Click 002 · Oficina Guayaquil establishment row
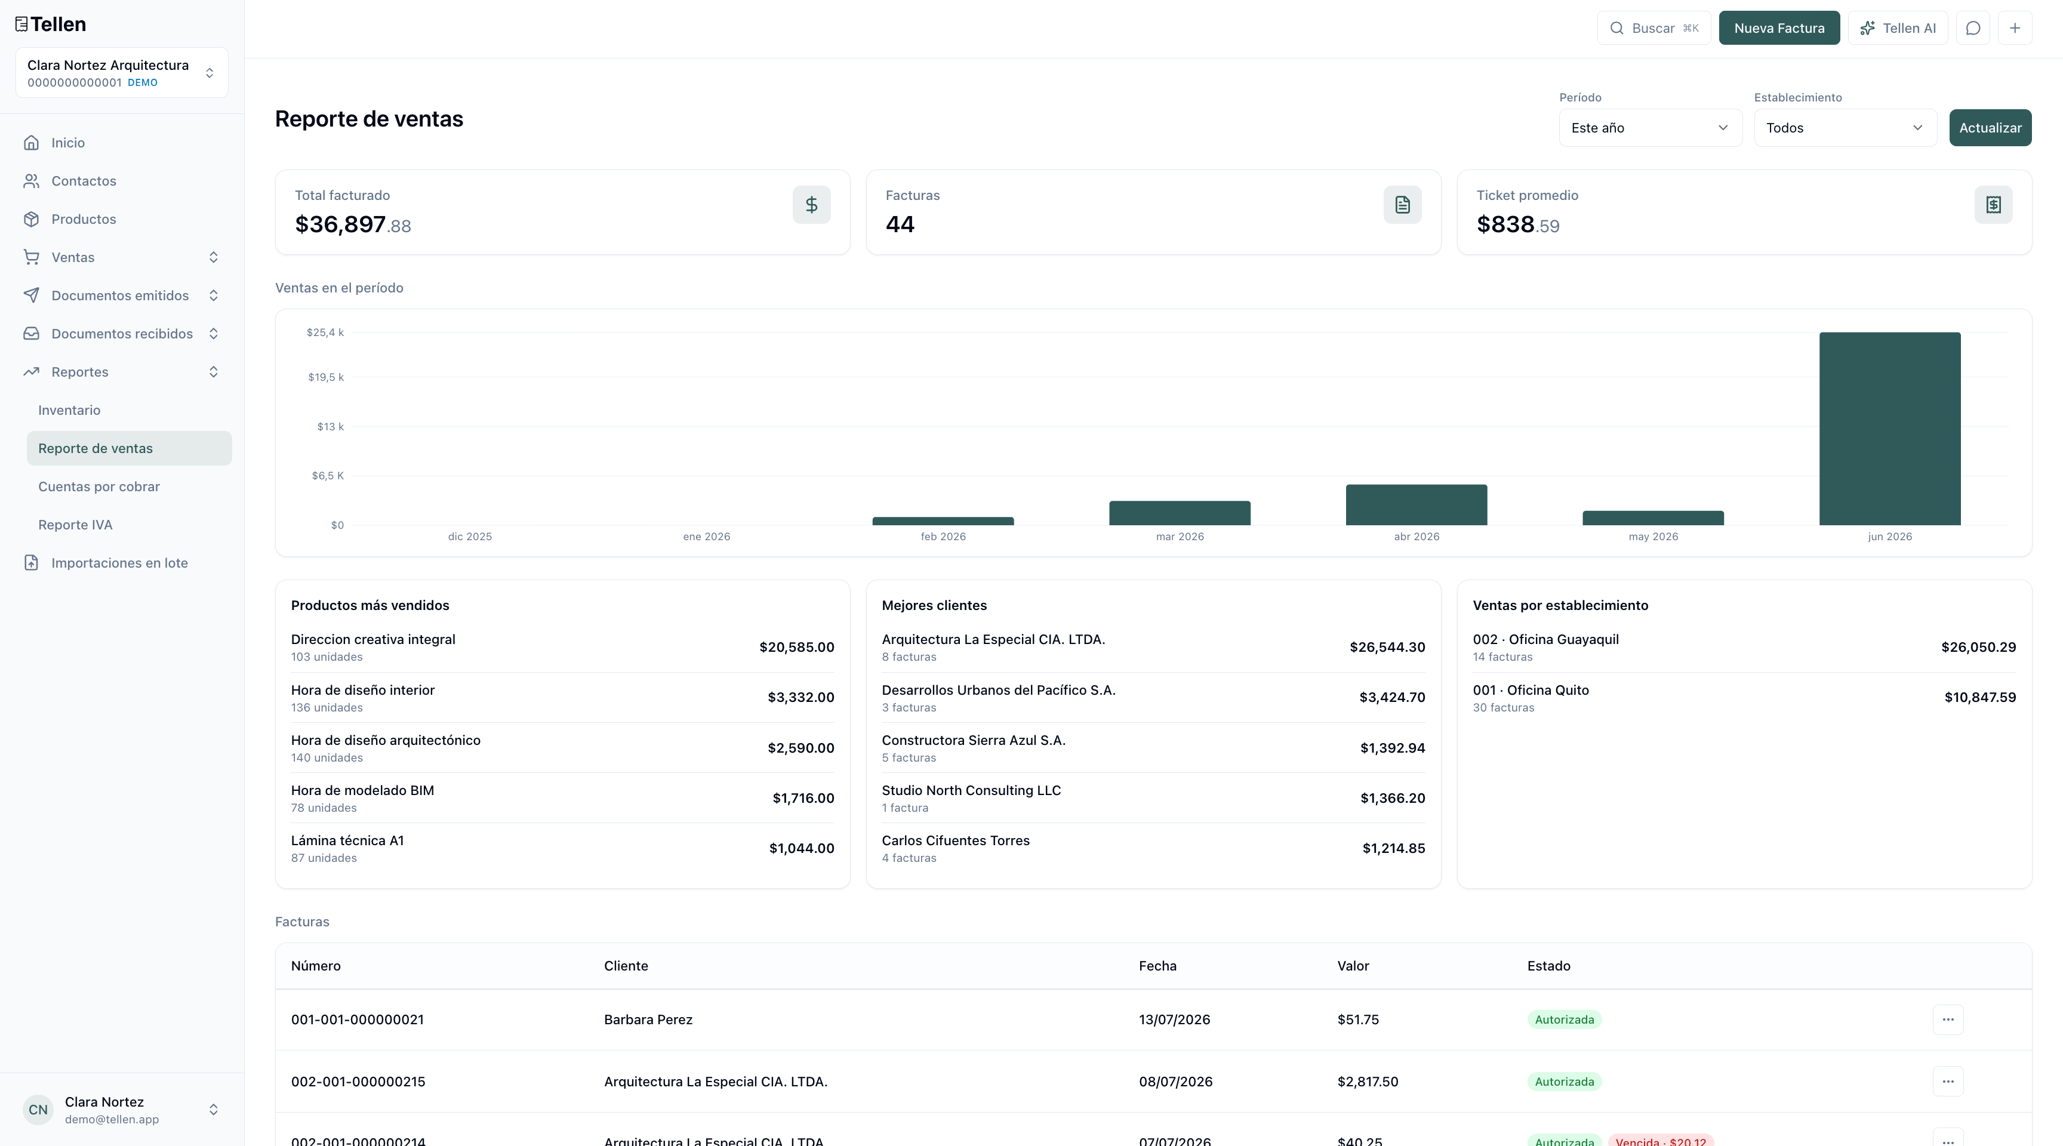 (x=1744, y=647)
